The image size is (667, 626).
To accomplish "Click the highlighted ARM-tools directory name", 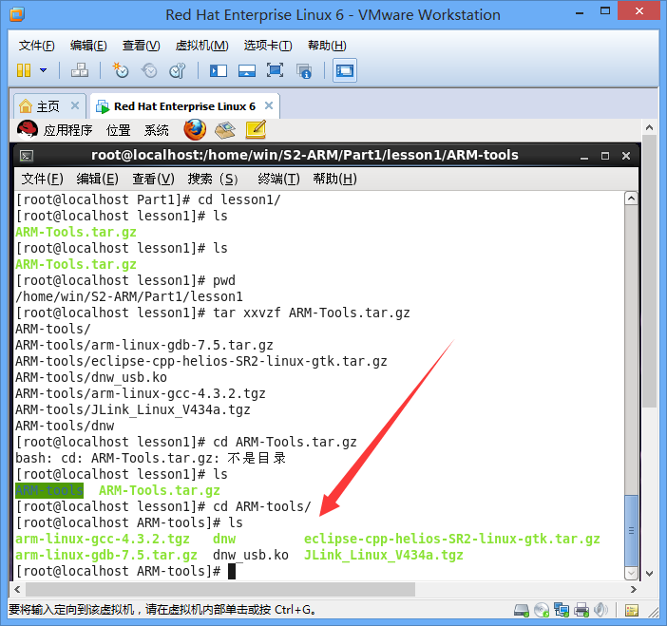I will (x=49, y=490).
